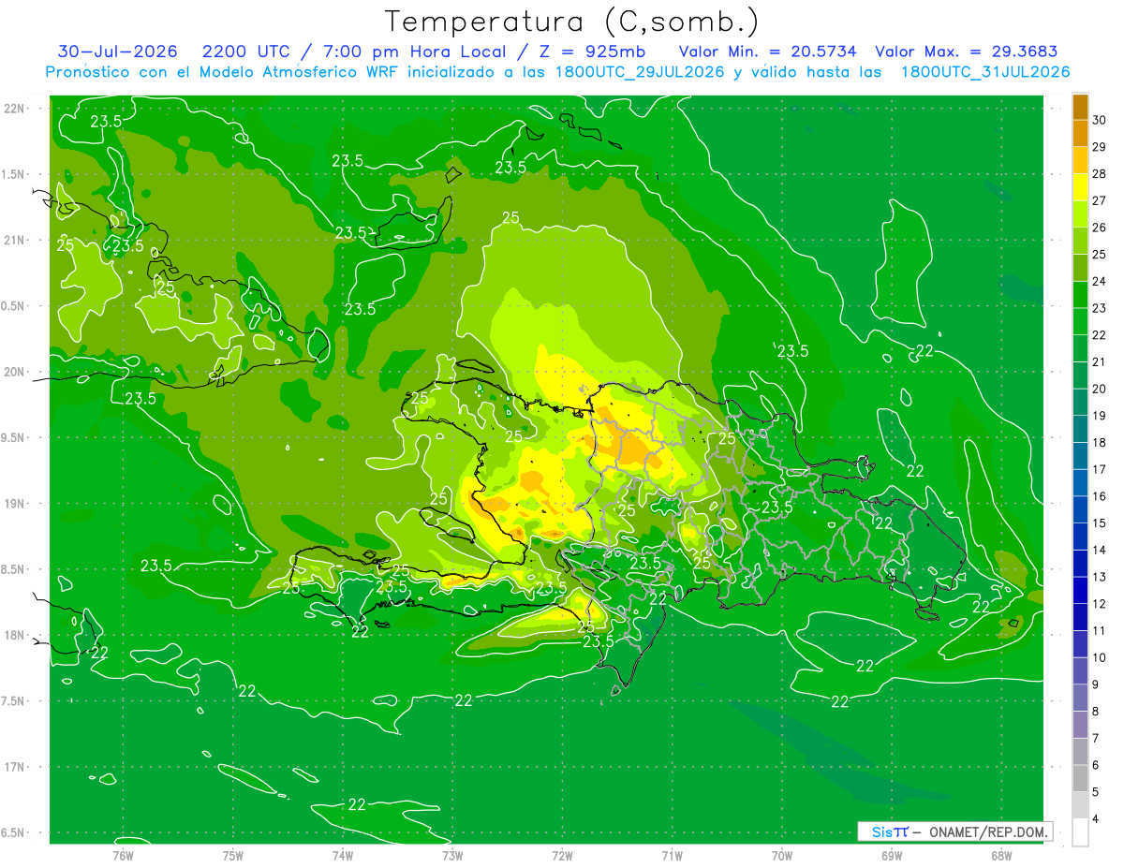Viewport: 1124px width, 868px height.
Task: Click the purple swatch between 7 and 8
Action: [1080, 725]
